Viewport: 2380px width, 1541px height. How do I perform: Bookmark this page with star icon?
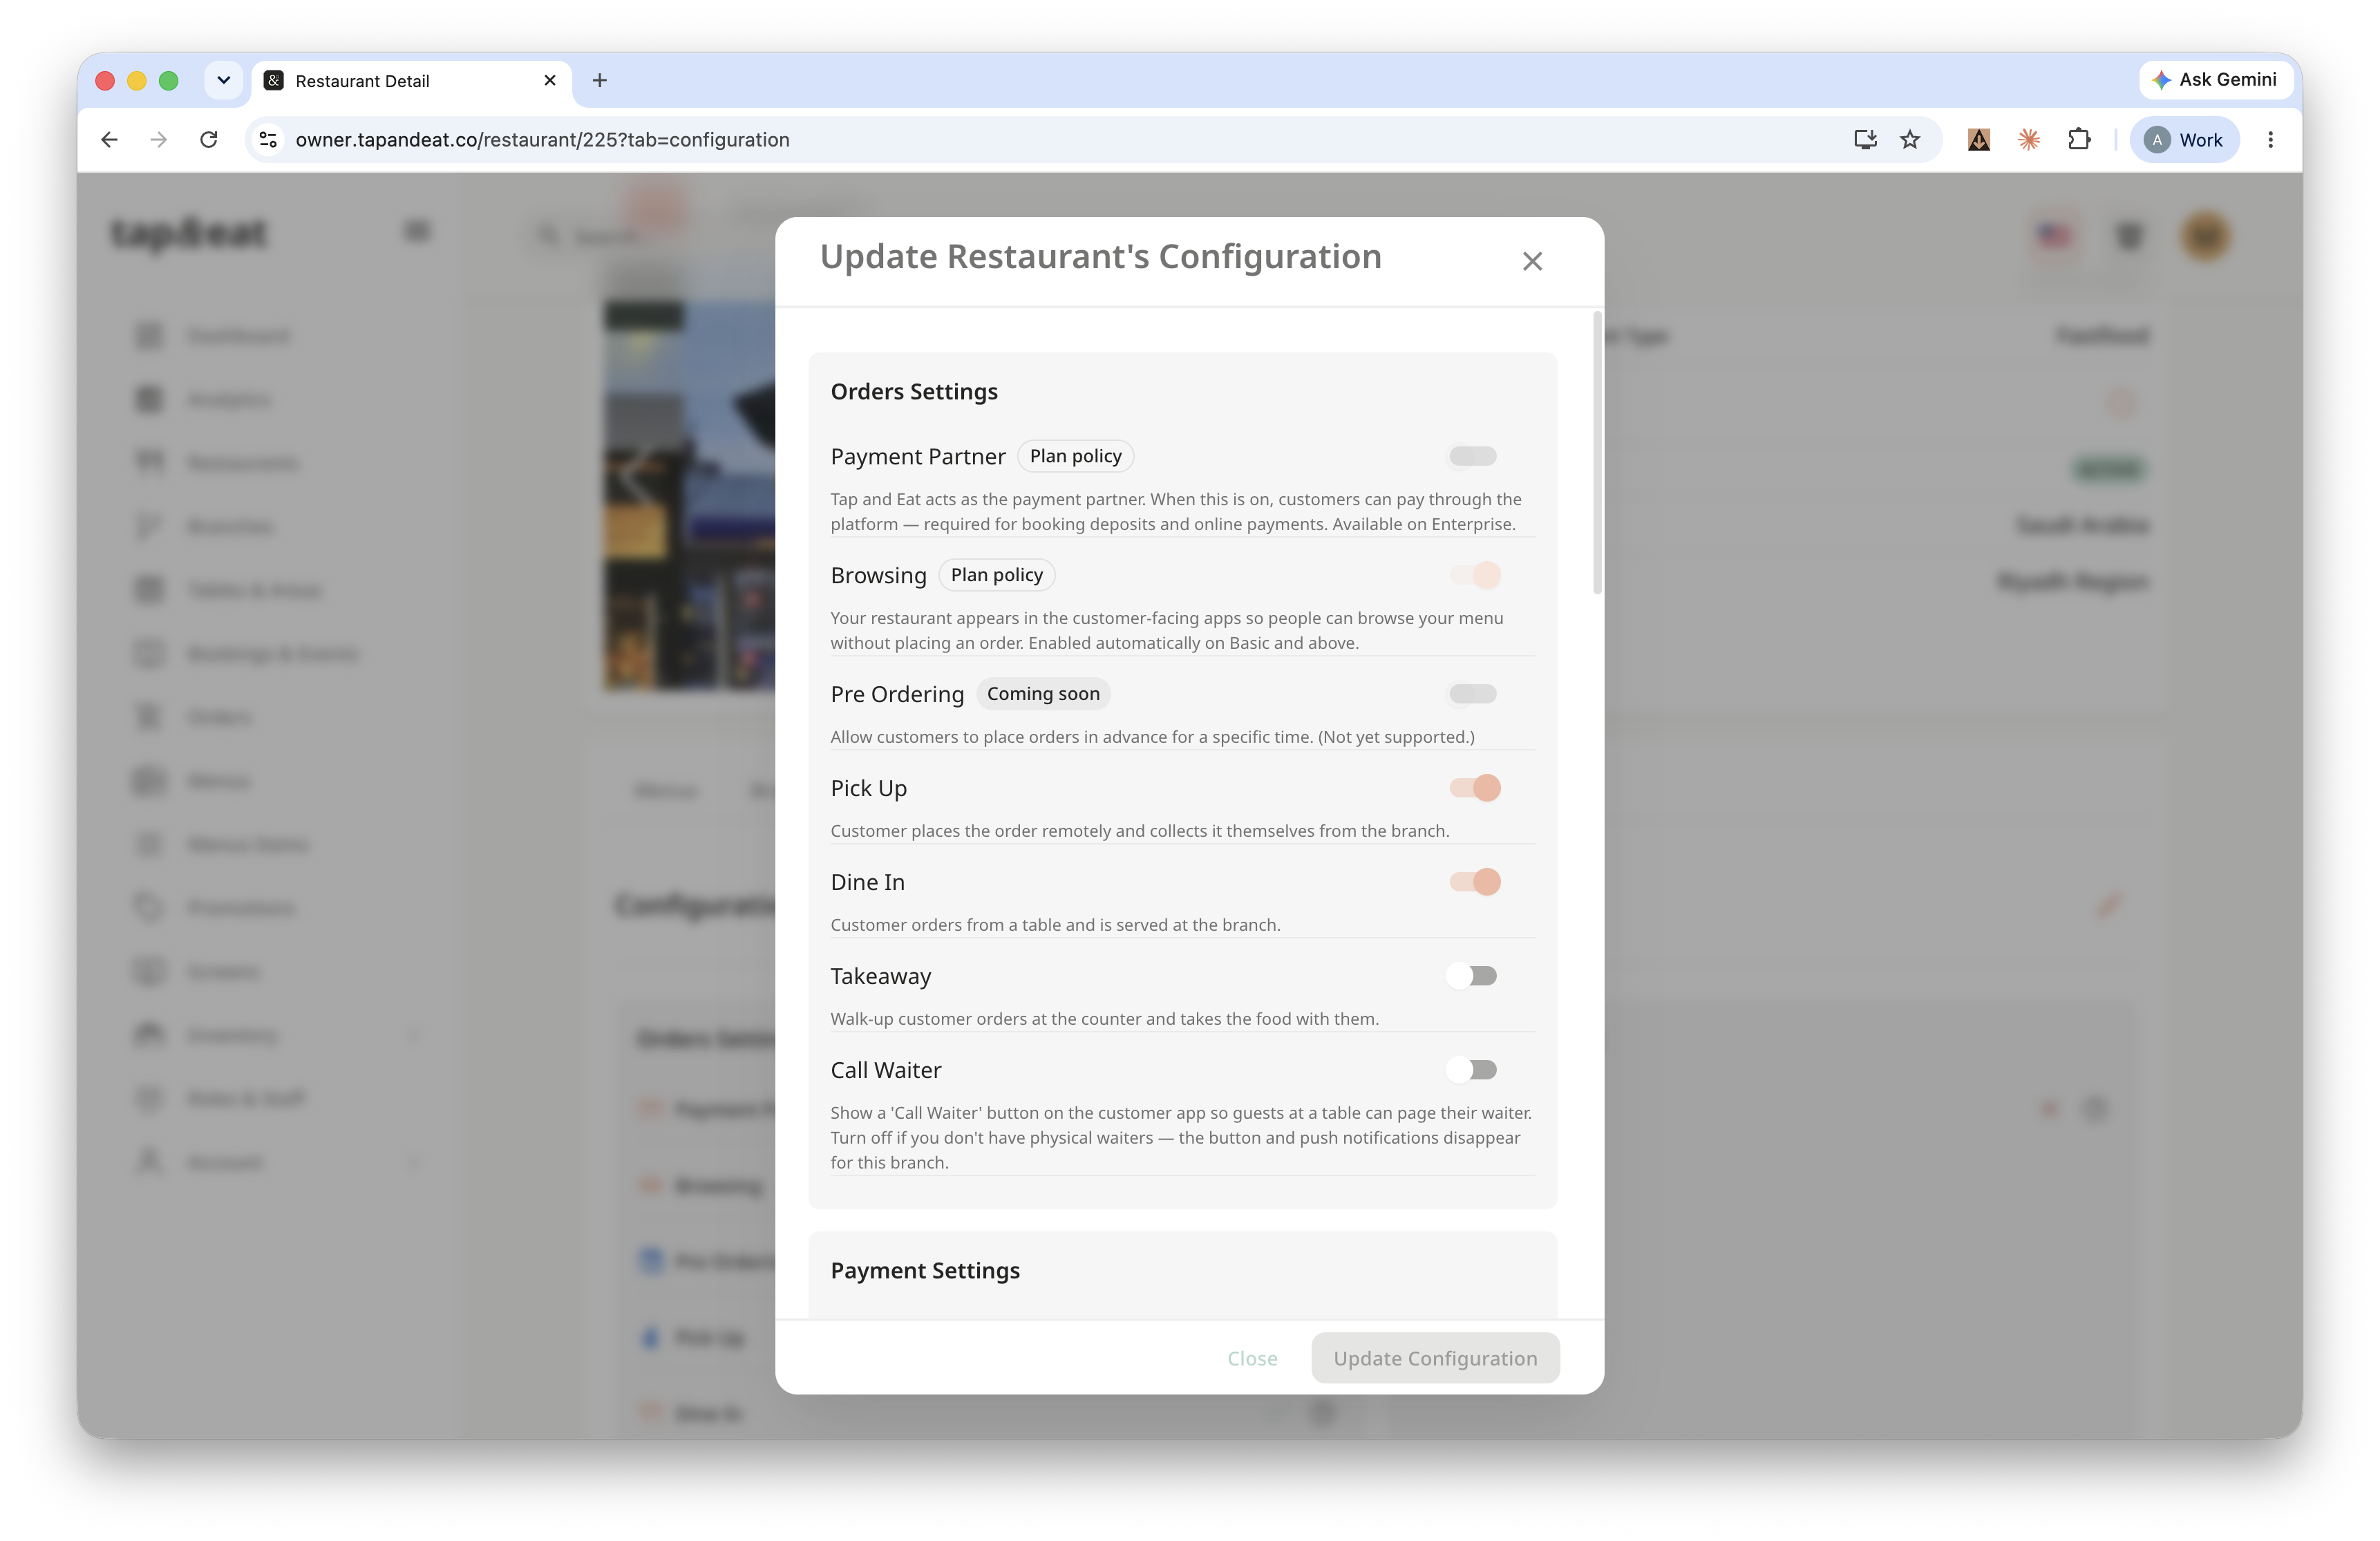(1910, 140)
